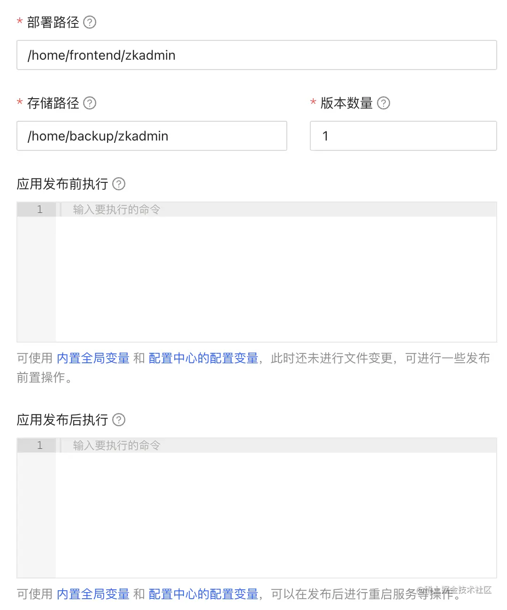The width and height of the screenshot is (507, 610).
Task: Click the 应用发布后执行 section label
Action: point(62,420)
